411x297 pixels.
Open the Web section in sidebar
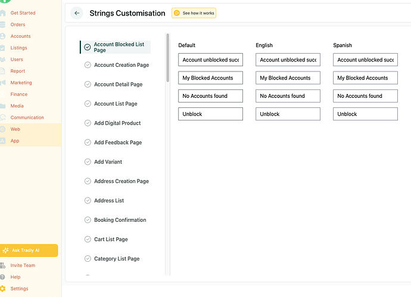coord(15,129)
